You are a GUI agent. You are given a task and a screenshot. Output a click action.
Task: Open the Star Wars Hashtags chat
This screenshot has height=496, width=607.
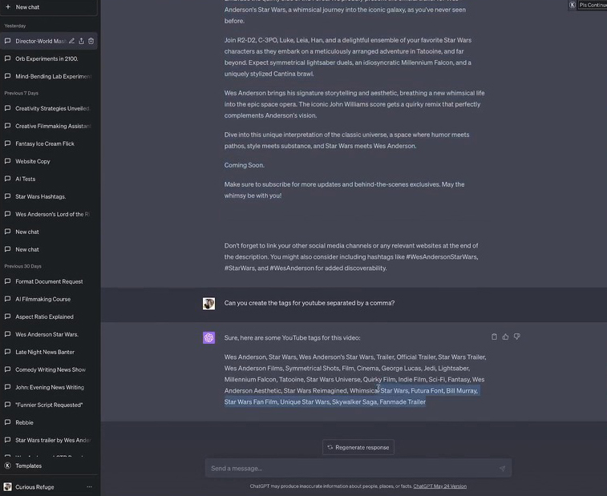point(49,196)
